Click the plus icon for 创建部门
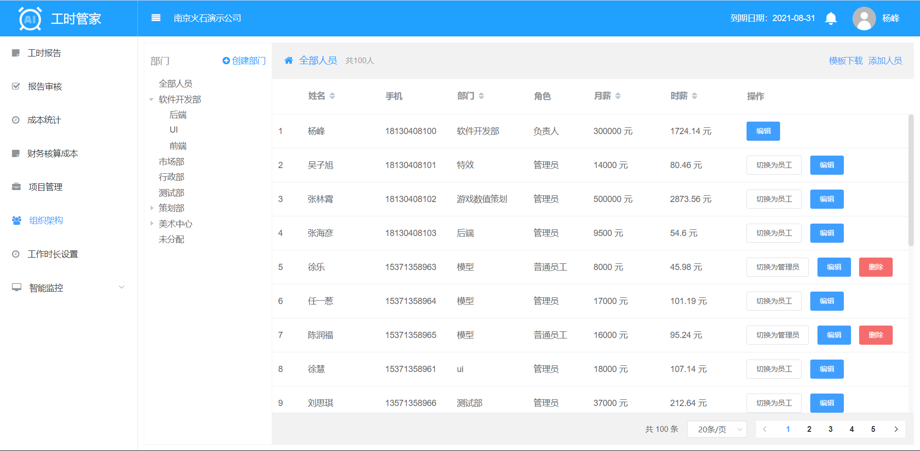Screen dimensions: 920x451 [x=226, y=61]
